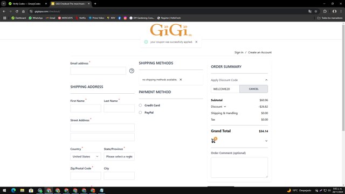
Task: Open the Register HelloFresh bookmark
Action: pos(169,18)
